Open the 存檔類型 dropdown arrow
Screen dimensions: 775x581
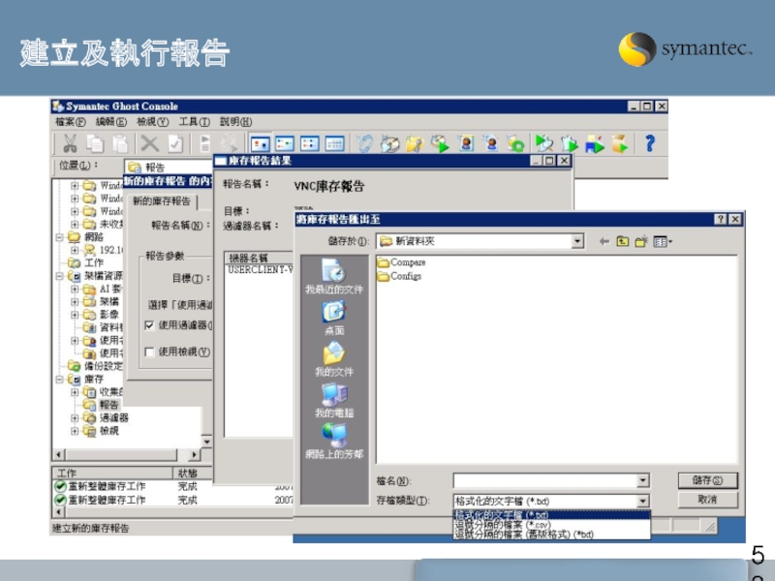point(642,501)
